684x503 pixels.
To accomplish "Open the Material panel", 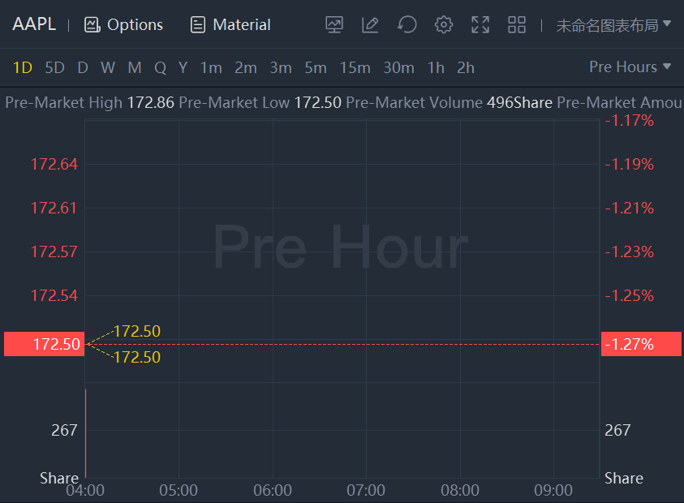I will point(230,25).
